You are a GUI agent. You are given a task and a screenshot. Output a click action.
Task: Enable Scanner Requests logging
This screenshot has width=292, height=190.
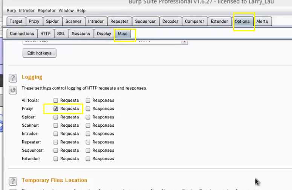tap(56, 126)
